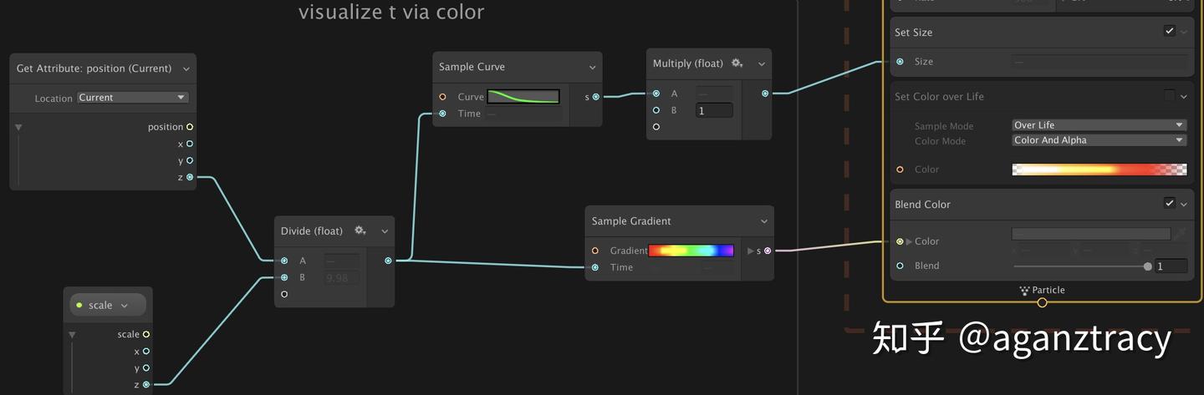The width and height of the screenshot is (1204, 395).
Task: Open the Sample Mode dropdown
Action: tap(1099, 125)
